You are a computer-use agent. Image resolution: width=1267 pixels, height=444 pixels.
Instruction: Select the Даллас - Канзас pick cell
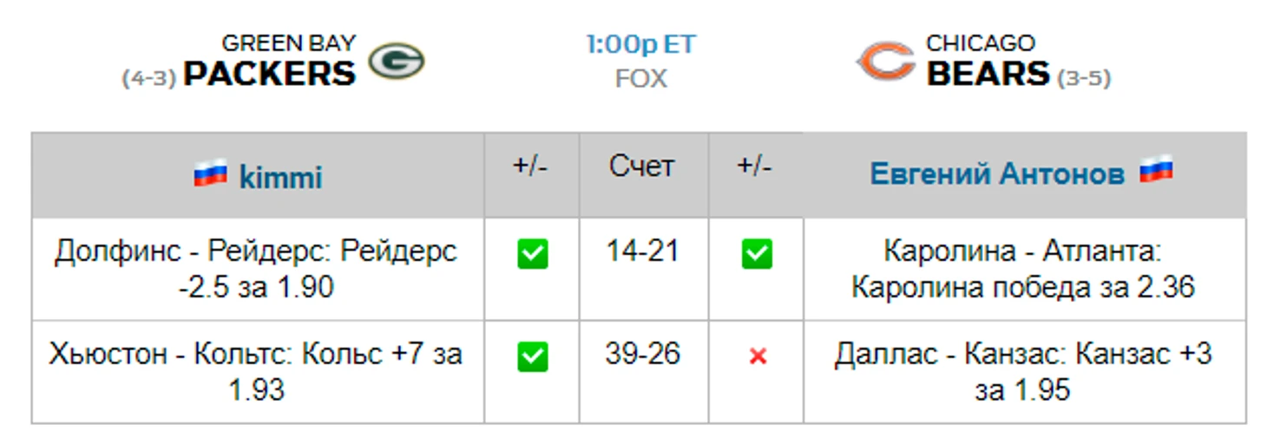pyautogui.click(x=1024, y=371)
